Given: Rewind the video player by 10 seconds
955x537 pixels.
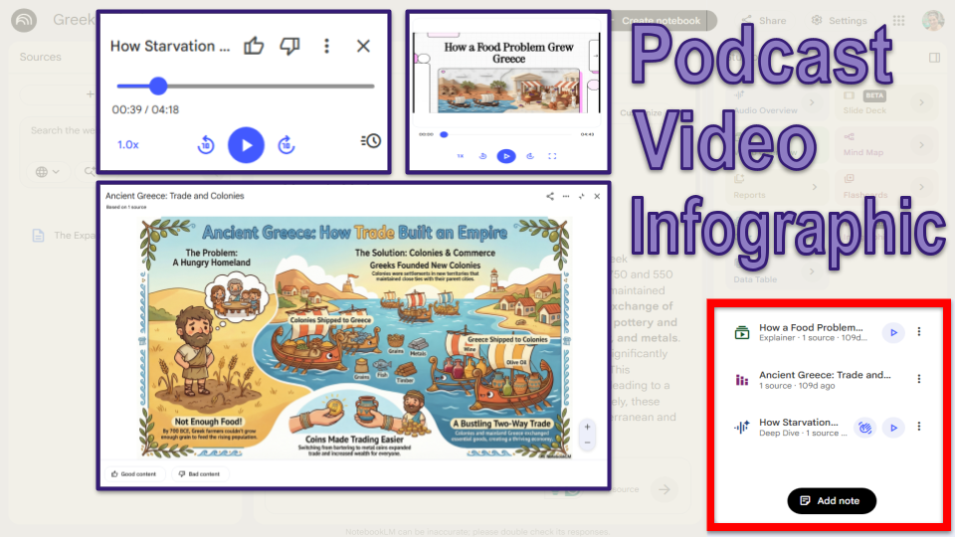Looking at the screenshot, I should pos(483,156).
